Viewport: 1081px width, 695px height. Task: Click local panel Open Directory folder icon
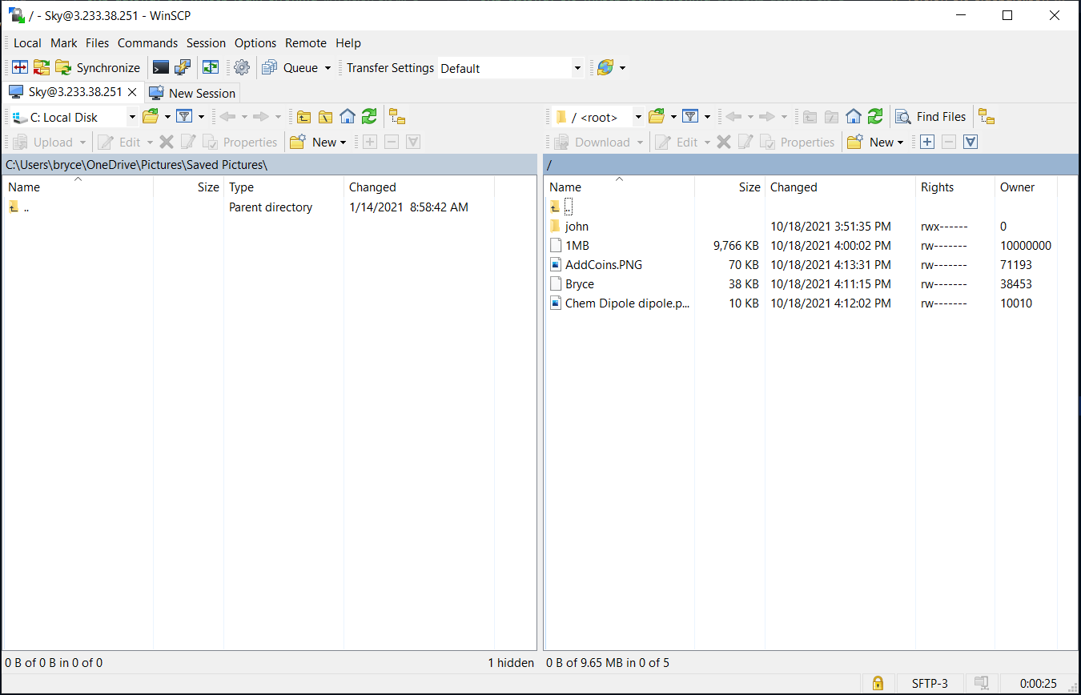(151, 117)
